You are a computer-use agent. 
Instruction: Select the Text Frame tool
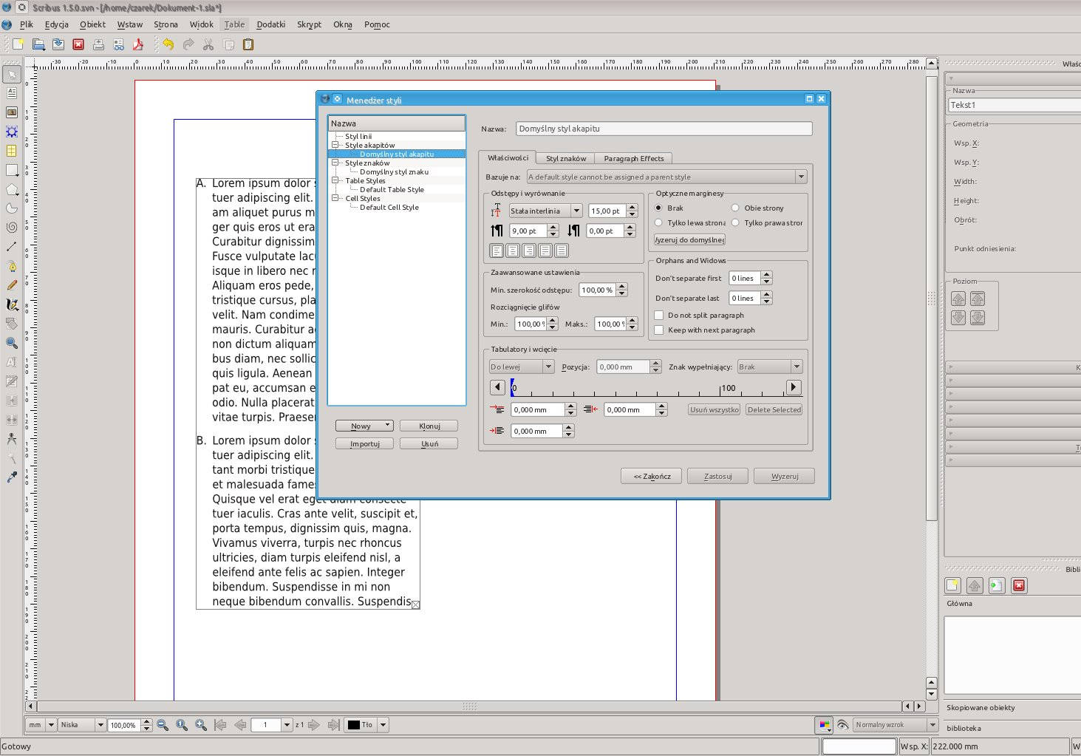click(12, 93)
